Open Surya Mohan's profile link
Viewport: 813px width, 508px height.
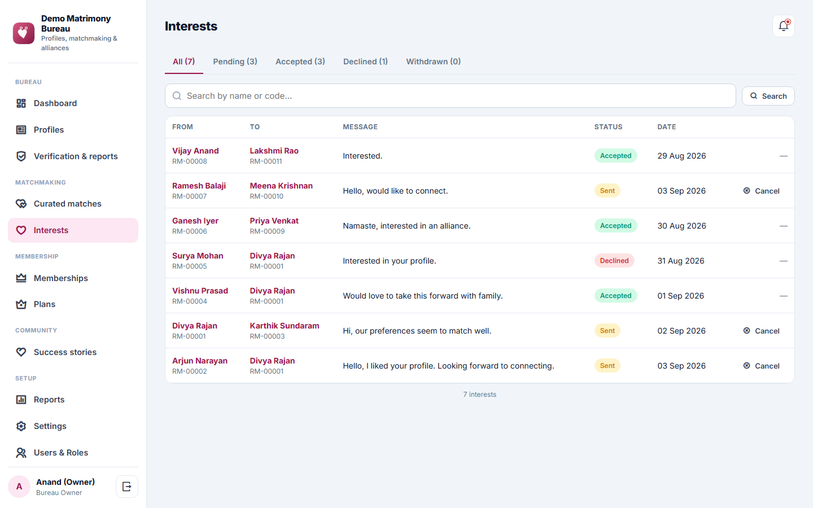click(x=198, y=256)
